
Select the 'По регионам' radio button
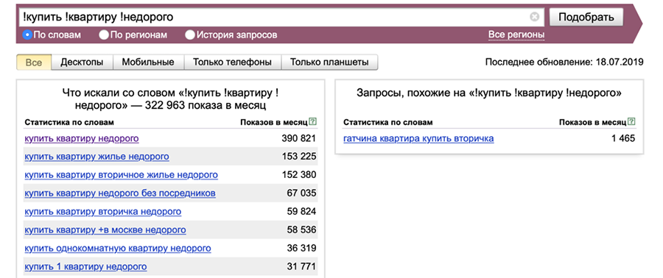click(x=104, y=35)
